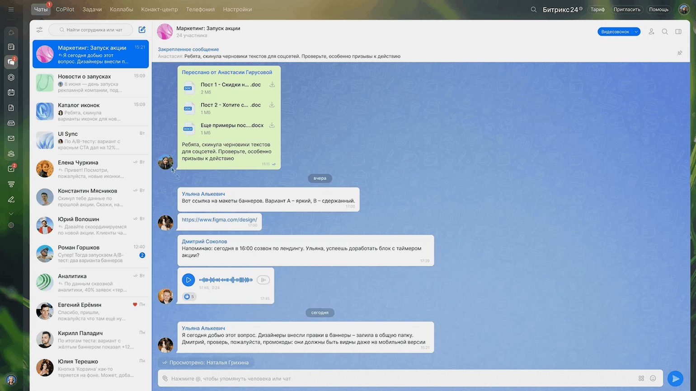Click the new chat compose icon
Image resolution: width=696 pixels, height=391 pixels.
142,30
